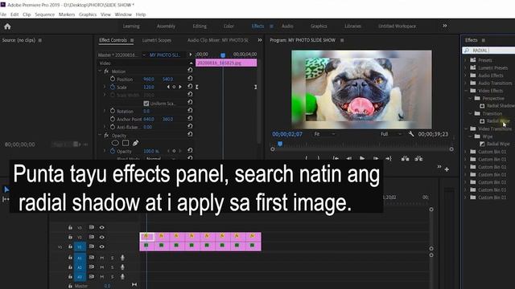Open the Graphics menu
The width and height of the screenshot is (515, 289).
(x=88, y=14)
